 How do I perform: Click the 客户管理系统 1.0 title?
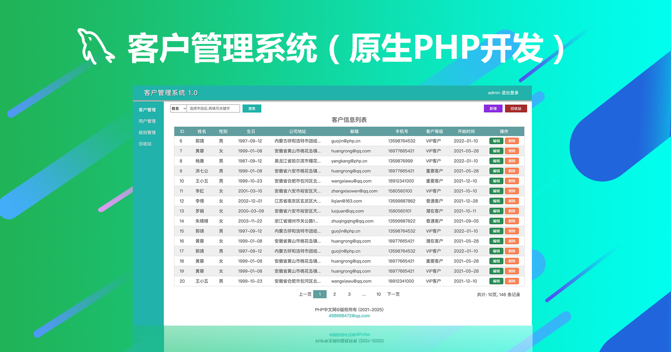(171, 93)
